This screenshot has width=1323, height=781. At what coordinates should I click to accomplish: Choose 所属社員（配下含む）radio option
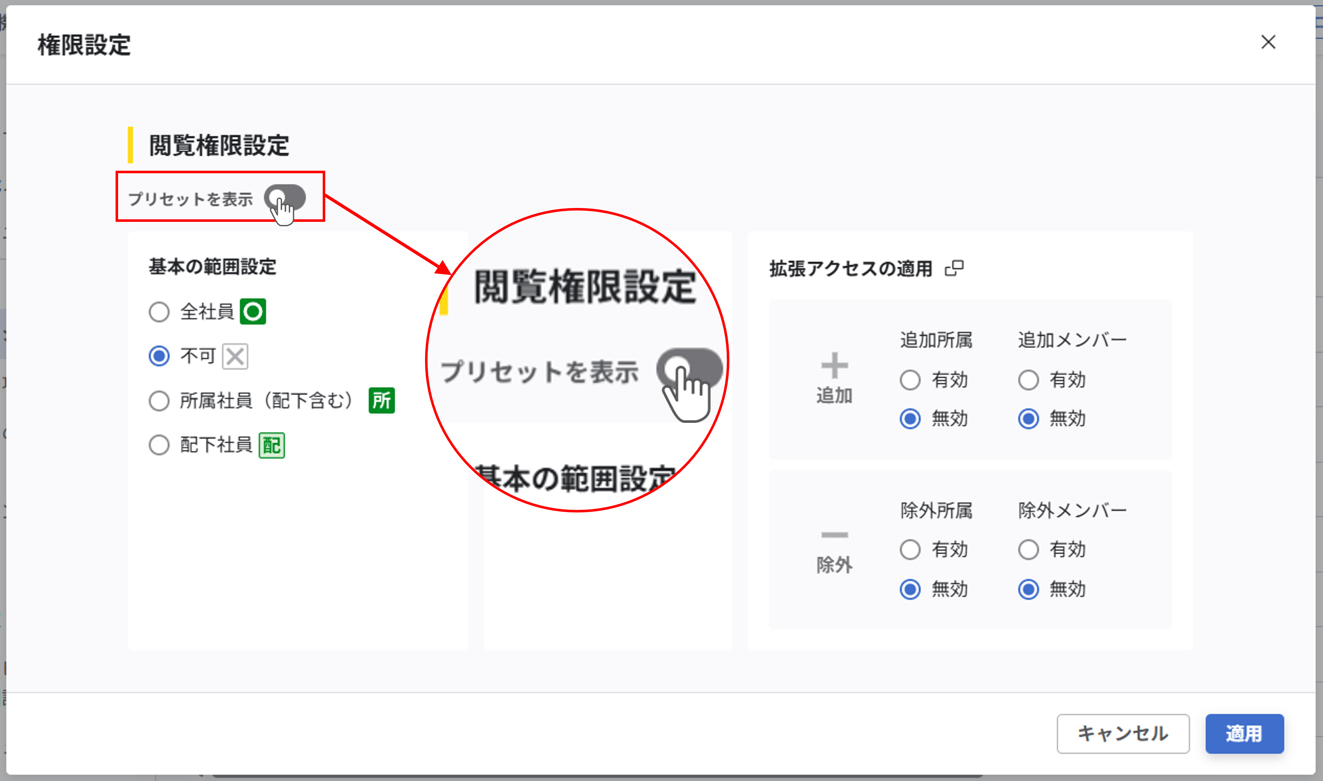click(x=159, y=401)
